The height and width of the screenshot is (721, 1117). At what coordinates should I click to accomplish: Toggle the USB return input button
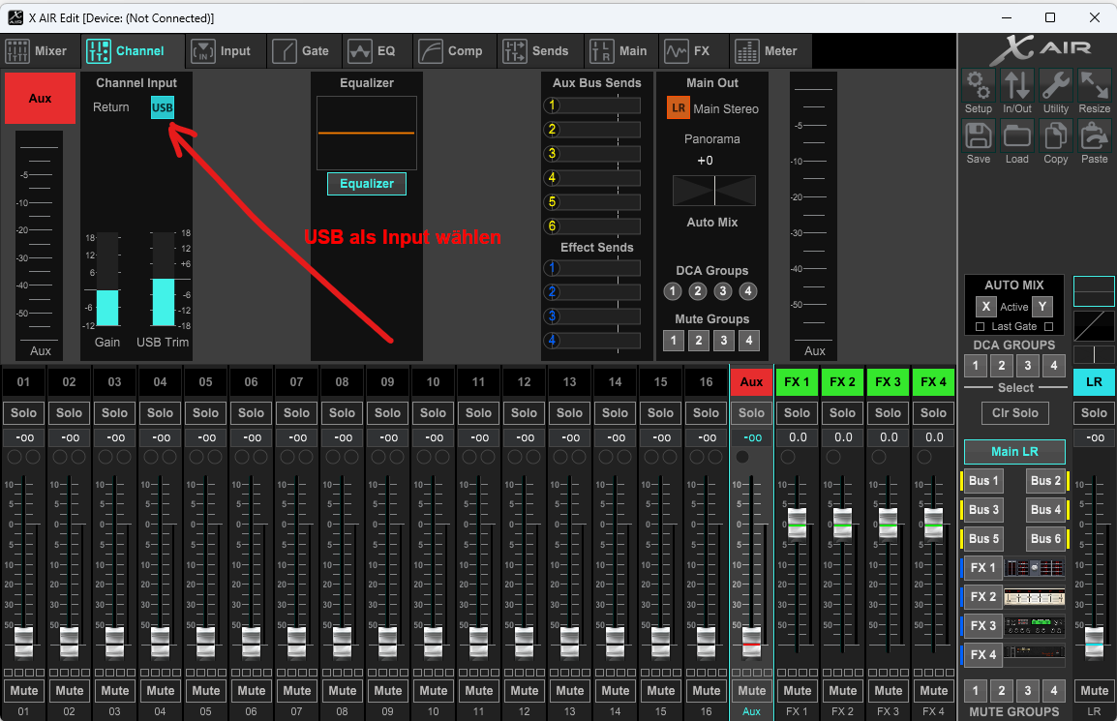(x=163, y=107)
